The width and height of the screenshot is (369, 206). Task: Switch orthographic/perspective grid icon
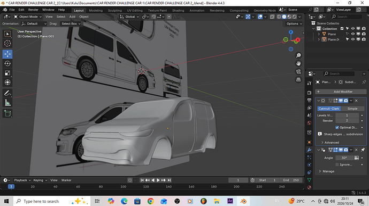(298, 80)
